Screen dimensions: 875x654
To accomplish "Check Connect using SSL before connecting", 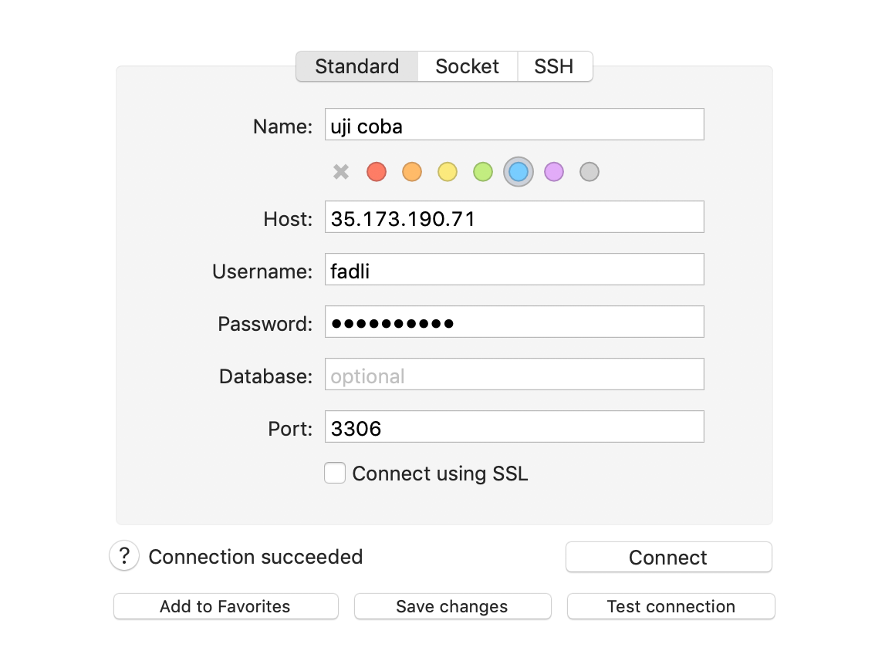I will (x=335, y=473).
